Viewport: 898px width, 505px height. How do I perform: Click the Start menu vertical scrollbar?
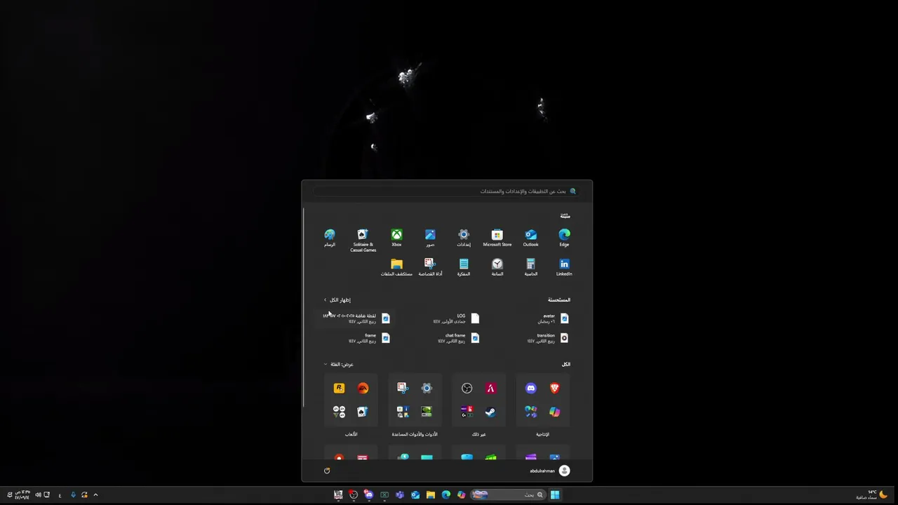tap(304, 307)
